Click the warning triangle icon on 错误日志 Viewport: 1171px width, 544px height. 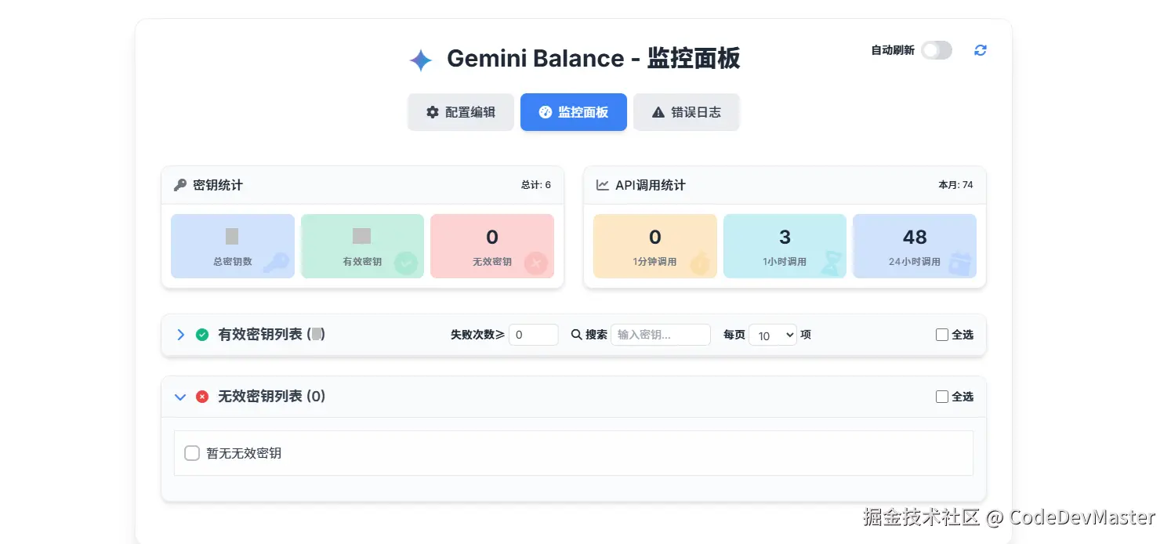pos(658,111)
